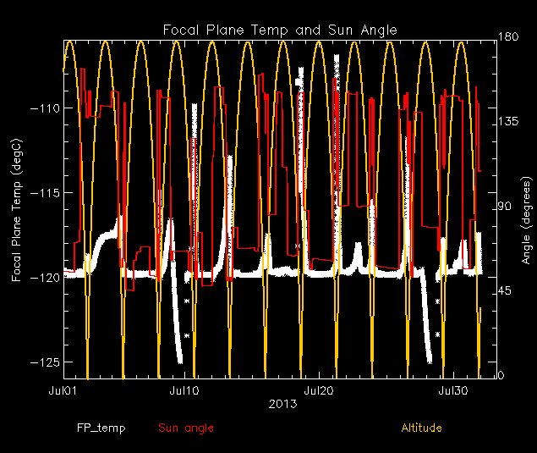This screenshot has height=453, width=537.
Task: Click the Jul20 date tick label
Action: coord(319,391)
